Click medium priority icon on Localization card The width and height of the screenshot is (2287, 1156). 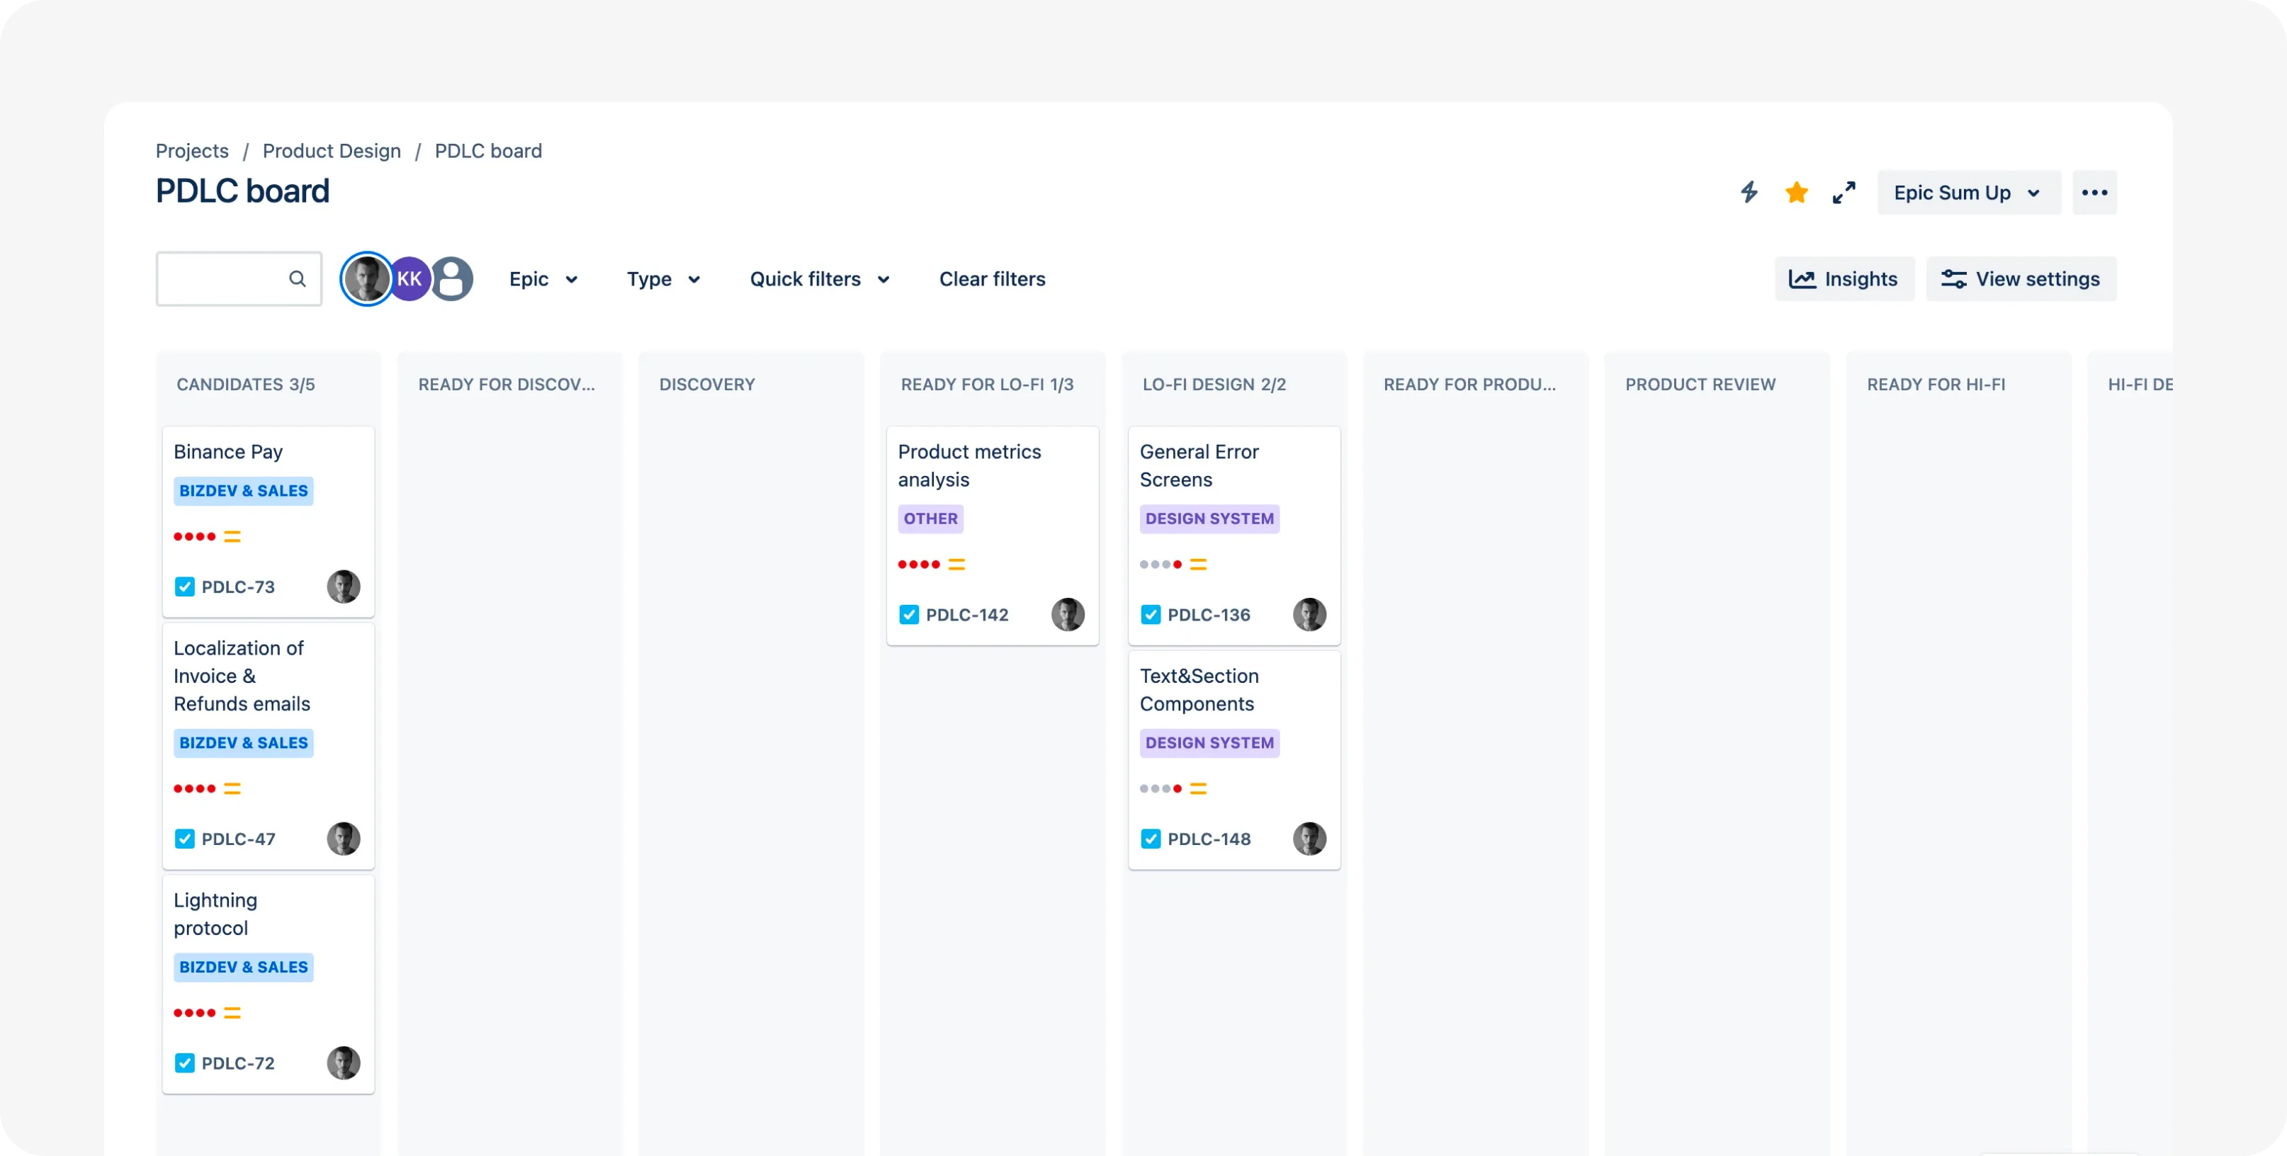(x=232, y=788)
